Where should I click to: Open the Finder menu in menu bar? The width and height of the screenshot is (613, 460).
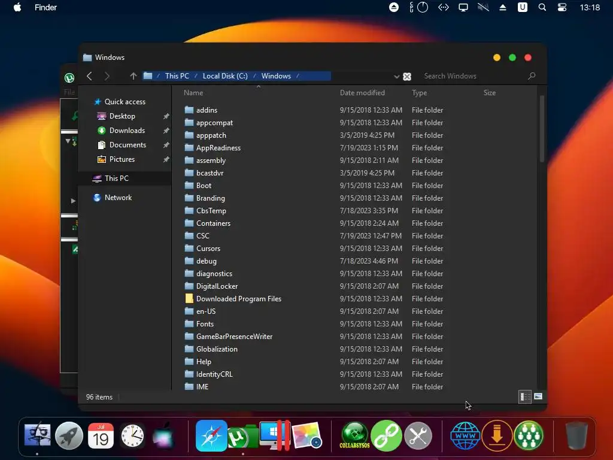(x=45, y=7)
